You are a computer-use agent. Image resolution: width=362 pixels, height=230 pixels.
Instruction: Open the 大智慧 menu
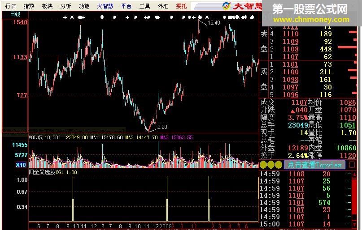tap(105, 6)
